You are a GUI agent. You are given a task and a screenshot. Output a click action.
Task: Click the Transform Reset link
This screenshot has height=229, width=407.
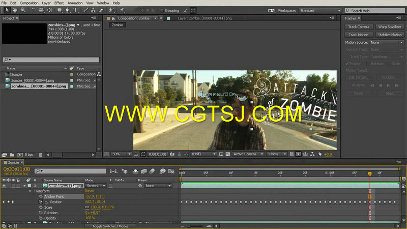tap(90, 191)
